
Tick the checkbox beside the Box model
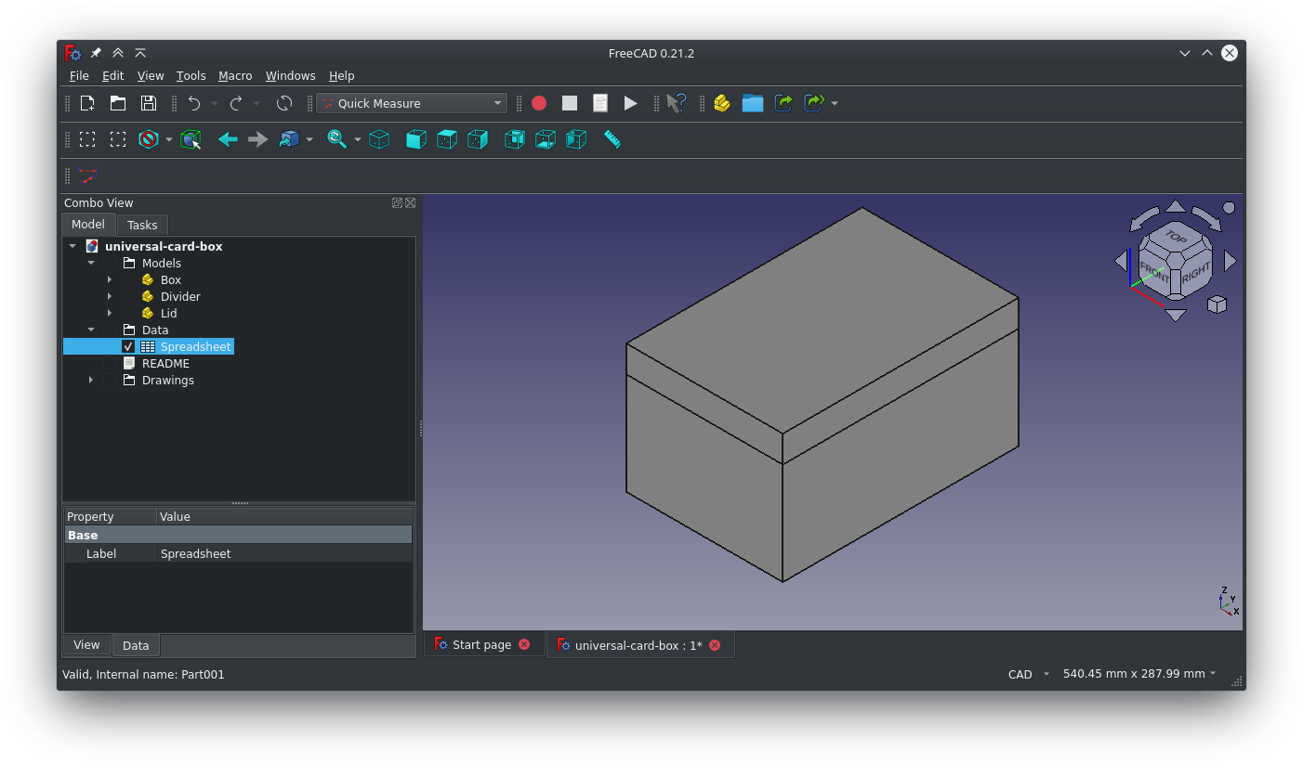pyautogui.click(x=128, y=279)
